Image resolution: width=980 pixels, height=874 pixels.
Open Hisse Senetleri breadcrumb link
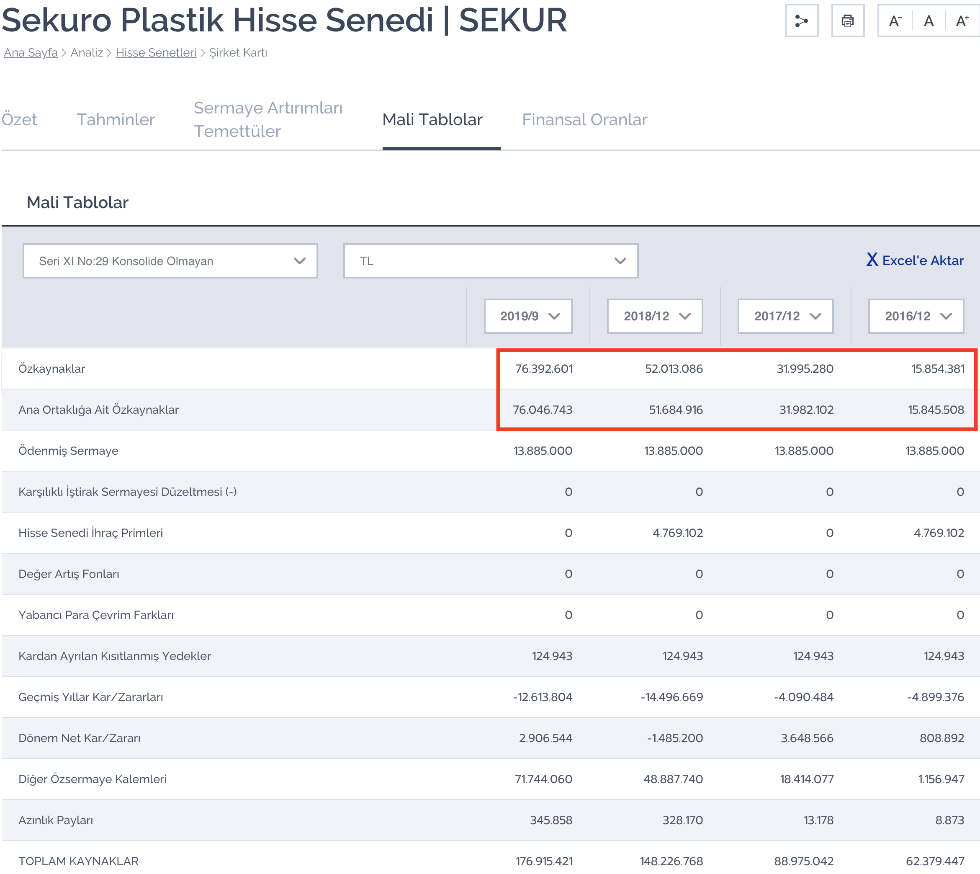click(x=156, y=52)
